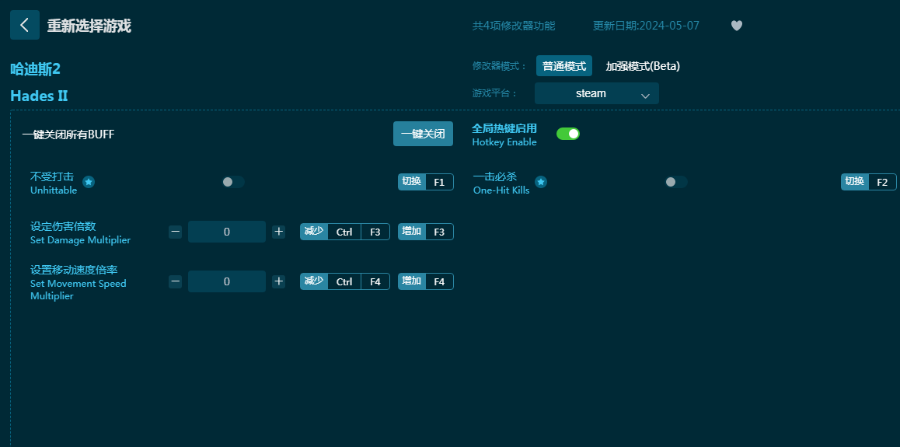900x447 pixels.
Task: Click the 哈迪斯2 game name
Action: pos(36,69)
